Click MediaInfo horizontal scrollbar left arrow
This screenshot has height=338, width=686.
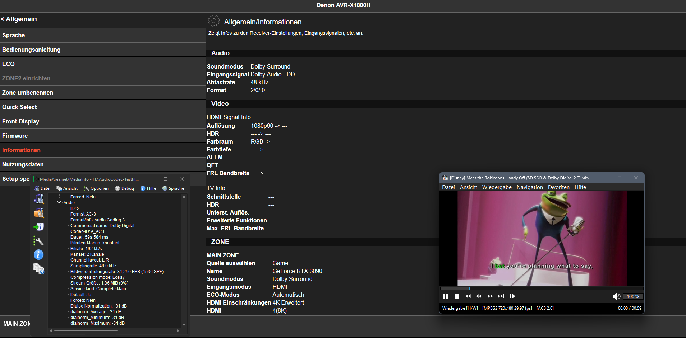(x=51, y=331)
